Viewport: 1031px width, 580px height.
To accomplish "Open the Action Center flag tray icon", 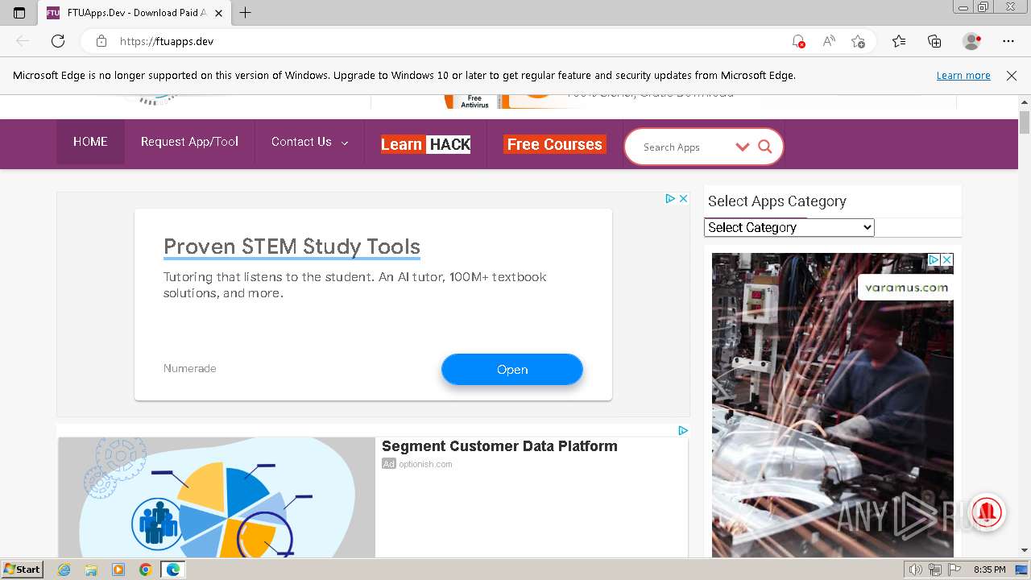I will pos(954,570).
